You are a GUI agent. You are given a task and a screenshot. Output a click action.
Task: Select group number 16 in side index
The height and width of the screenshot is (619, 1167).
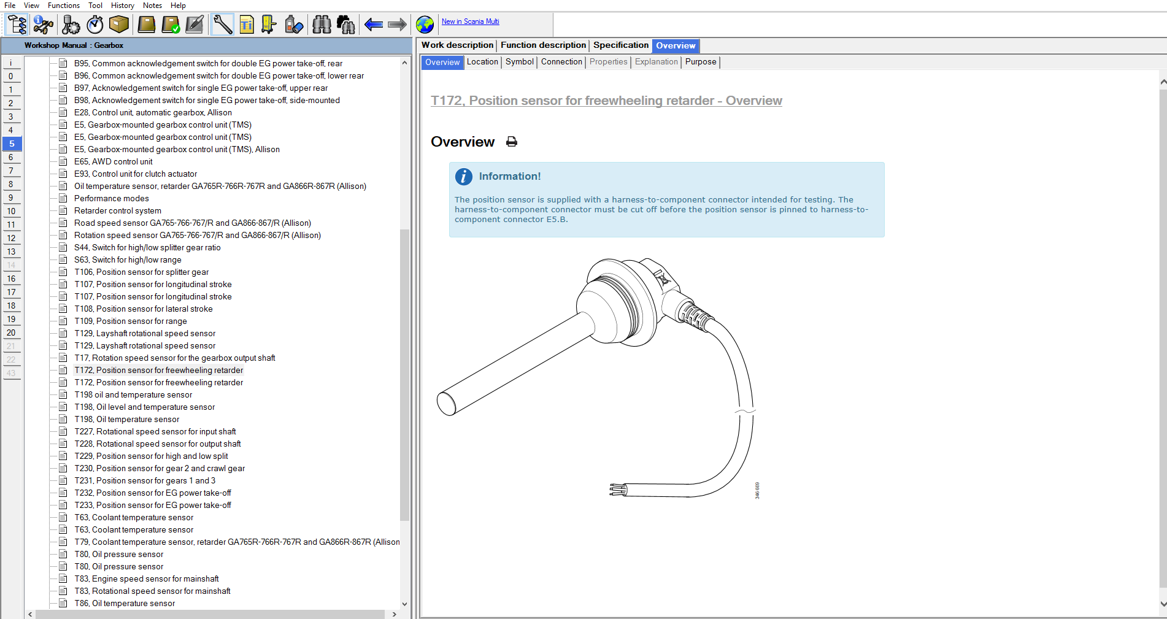[x=11, y=279]
